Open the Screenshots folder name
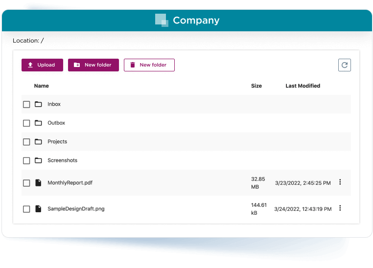 (x=62, y=160)
